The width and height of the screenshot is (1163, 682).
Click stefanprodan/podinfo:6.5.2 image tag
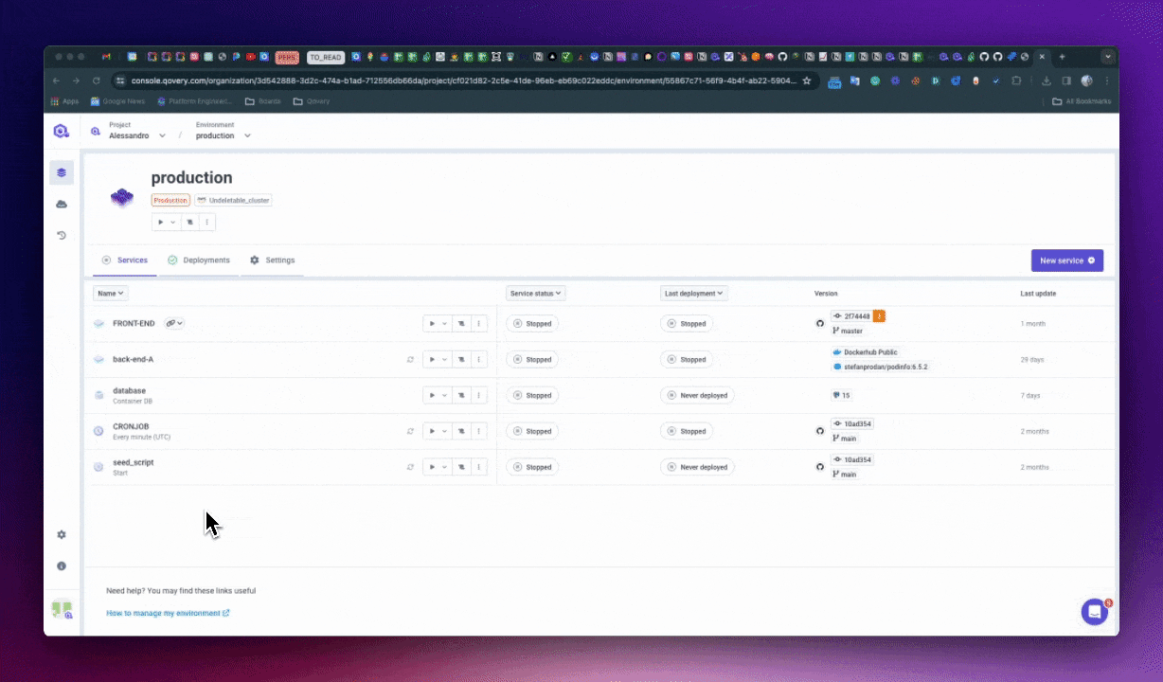[880, 367]
